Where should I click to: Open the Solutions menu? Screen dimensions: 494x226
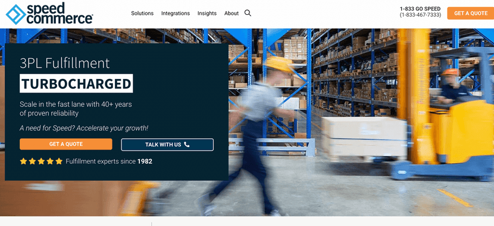tap(142, 14)
